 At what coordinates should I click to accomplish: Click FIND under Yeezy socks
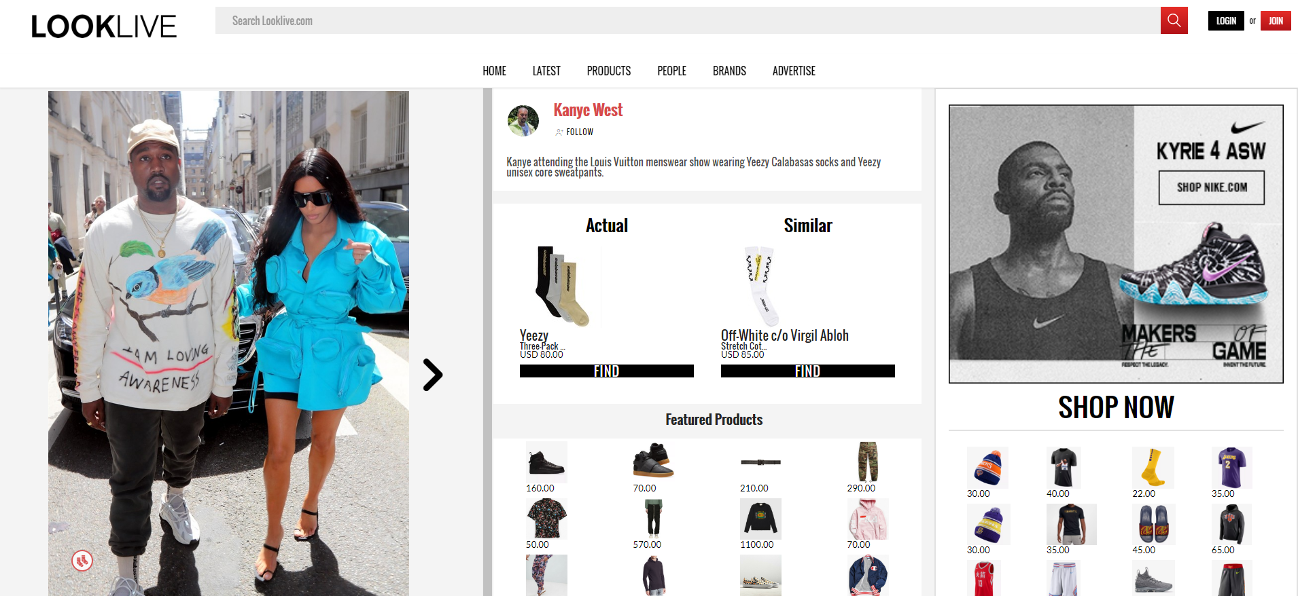tap(607, 371)
